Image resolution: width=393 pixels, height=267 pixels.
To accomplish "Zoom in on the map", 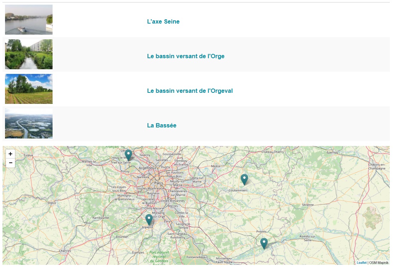I will (10, 154).
